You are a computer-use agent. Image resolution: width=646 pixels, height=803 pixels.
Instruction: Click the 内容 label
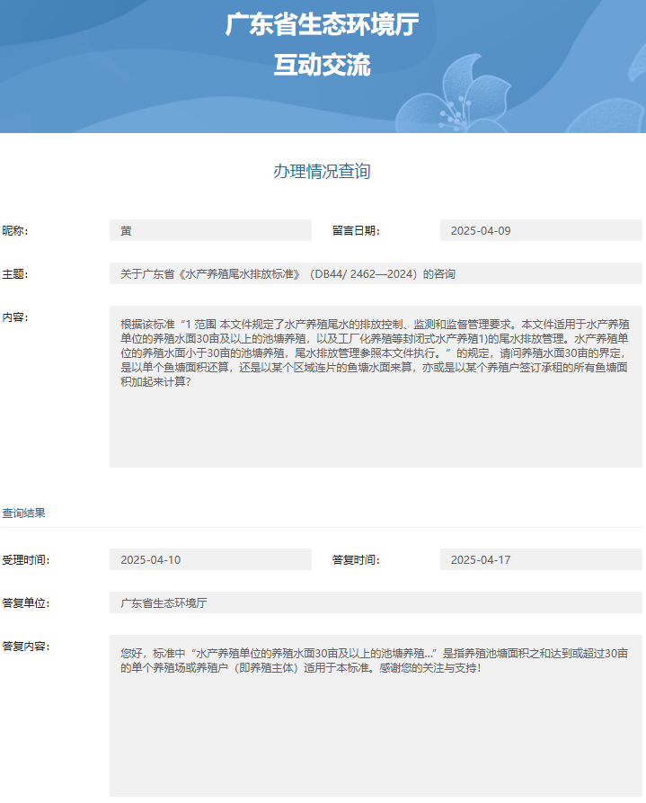(15, 317)
